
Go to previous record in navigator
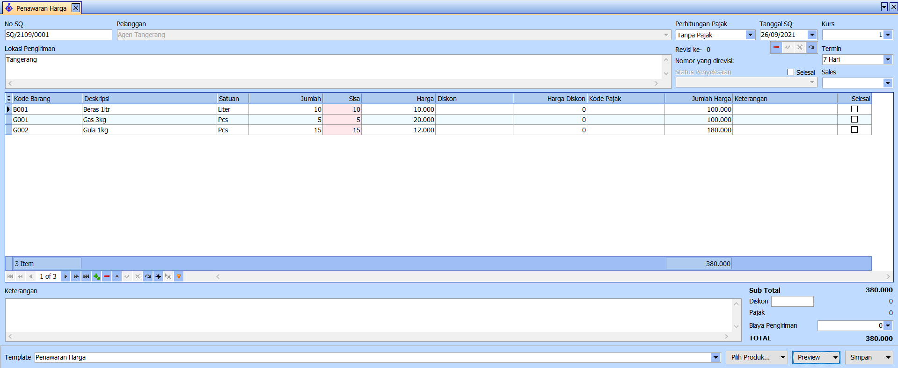[x=30, y=276]
